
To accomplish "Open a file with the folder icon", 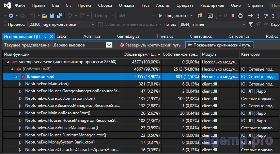I will coord(45,16).
